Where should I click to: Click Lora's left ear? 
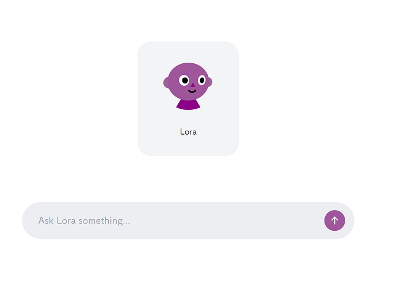tap(166, 82)
